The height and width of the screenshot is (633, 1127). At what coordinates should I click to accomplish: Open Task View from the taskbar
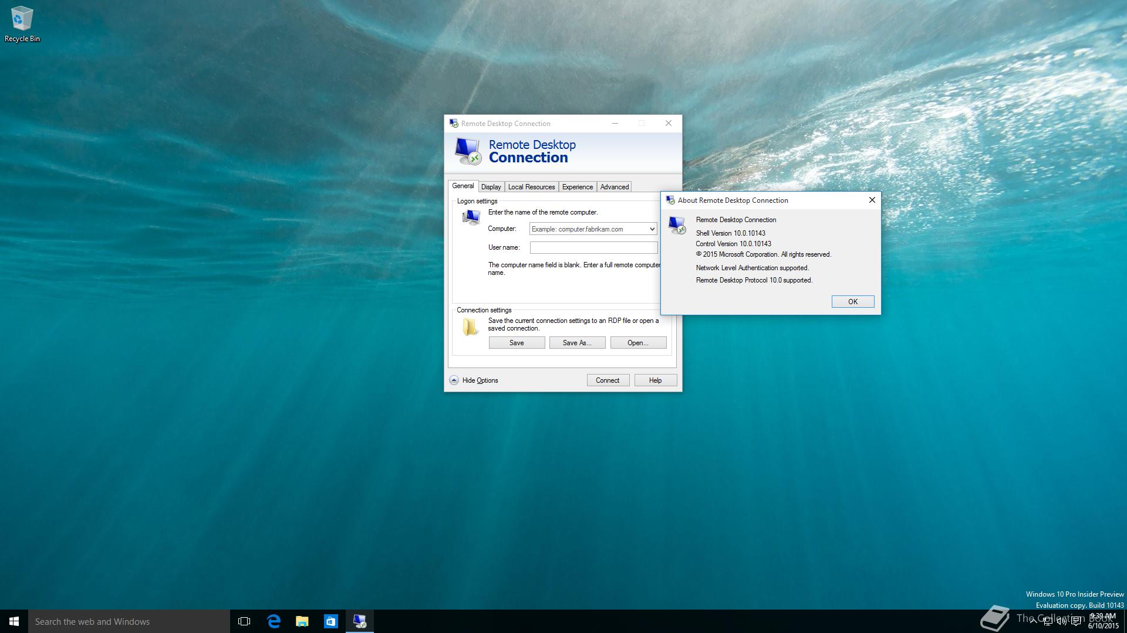[x=244, y=621]
